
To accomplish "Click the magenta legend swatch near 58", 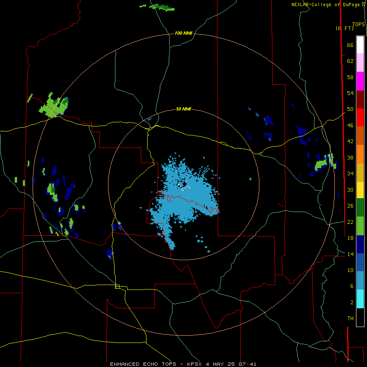I will (360, 81).
